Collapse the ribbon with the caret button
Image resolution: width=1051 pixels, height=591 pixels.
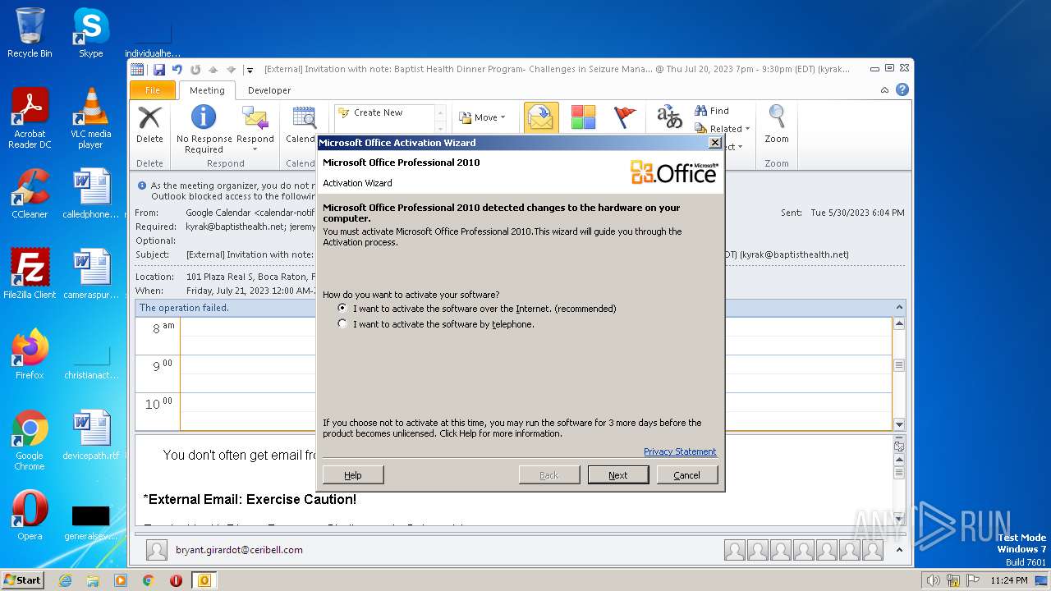click(x=884, y=90)
